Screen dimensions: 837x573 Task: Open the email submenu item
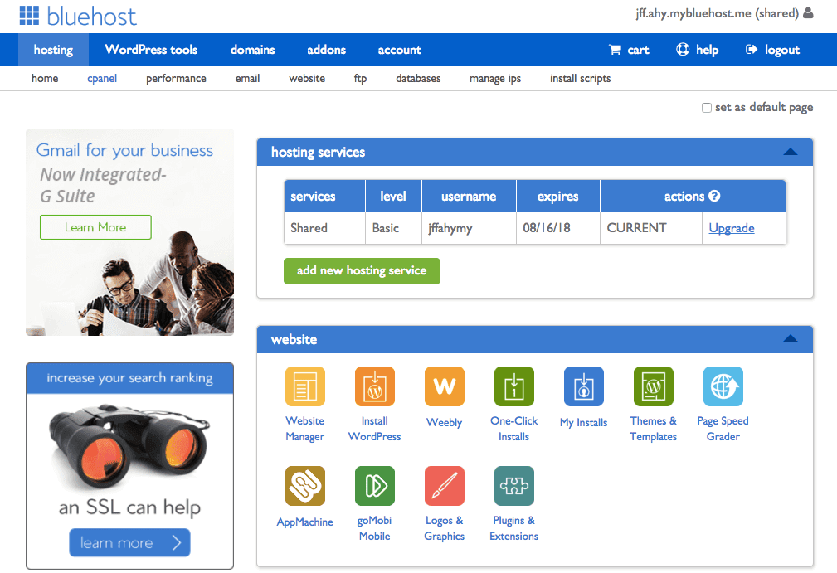pyautogui.click(x=248, y=79)
